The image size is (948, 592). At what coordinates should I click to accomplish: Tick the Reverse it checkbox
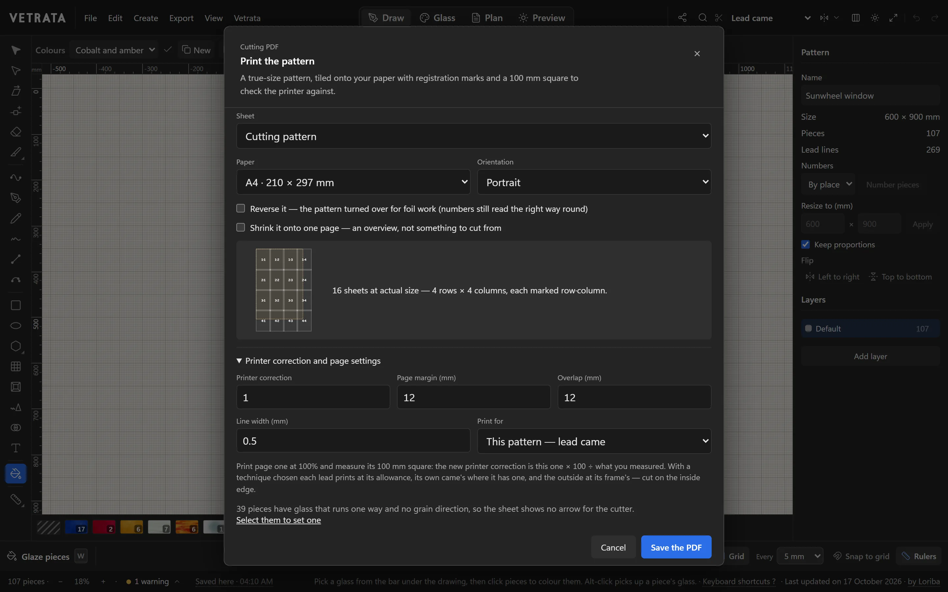pos(241,208)
